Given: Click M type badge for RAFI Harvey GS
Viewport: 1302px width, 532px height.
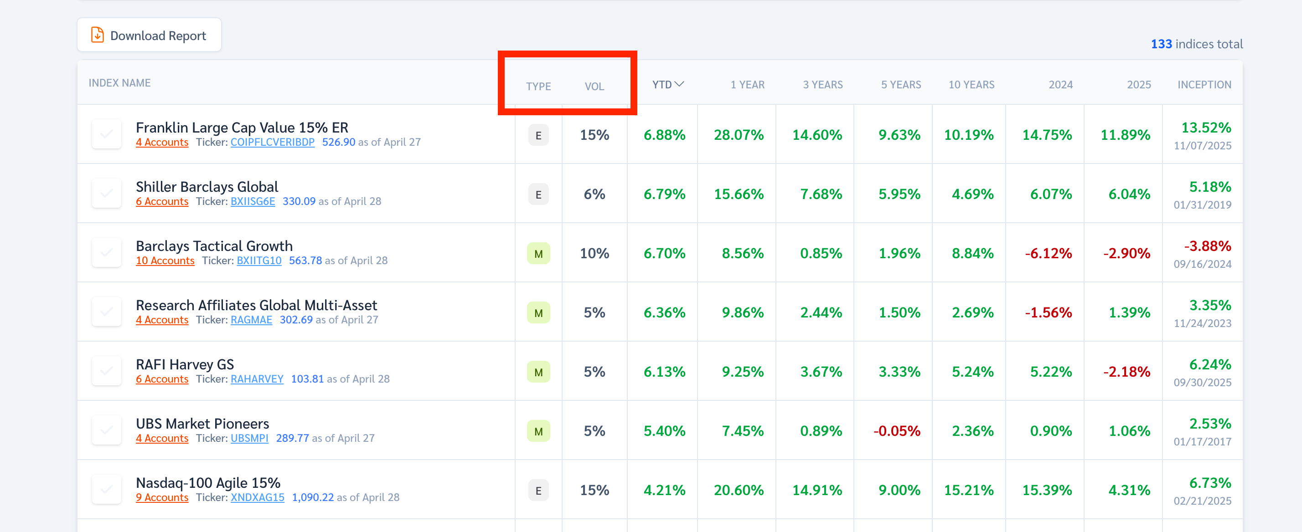Looking at the screenshot, I should tap(538, 371).
